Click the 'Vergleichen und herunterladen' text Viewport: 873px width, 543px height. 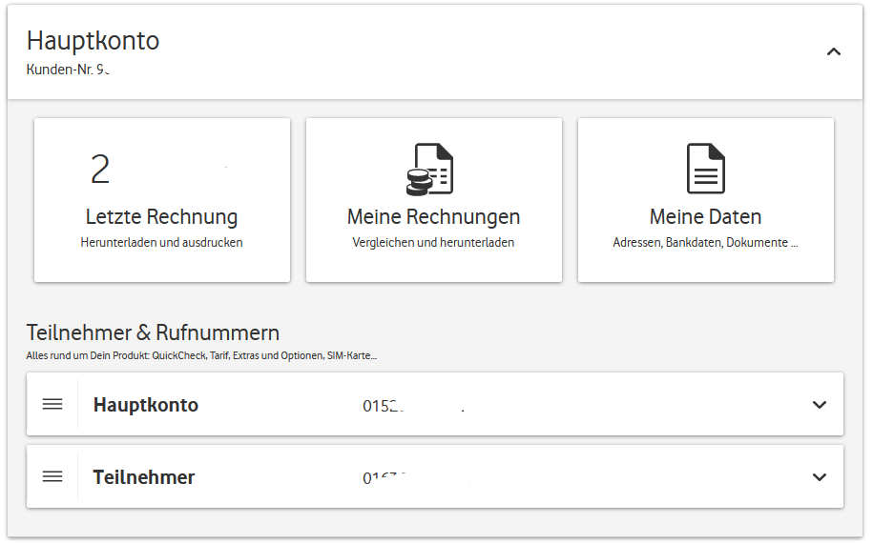click(x=433, y=243)
